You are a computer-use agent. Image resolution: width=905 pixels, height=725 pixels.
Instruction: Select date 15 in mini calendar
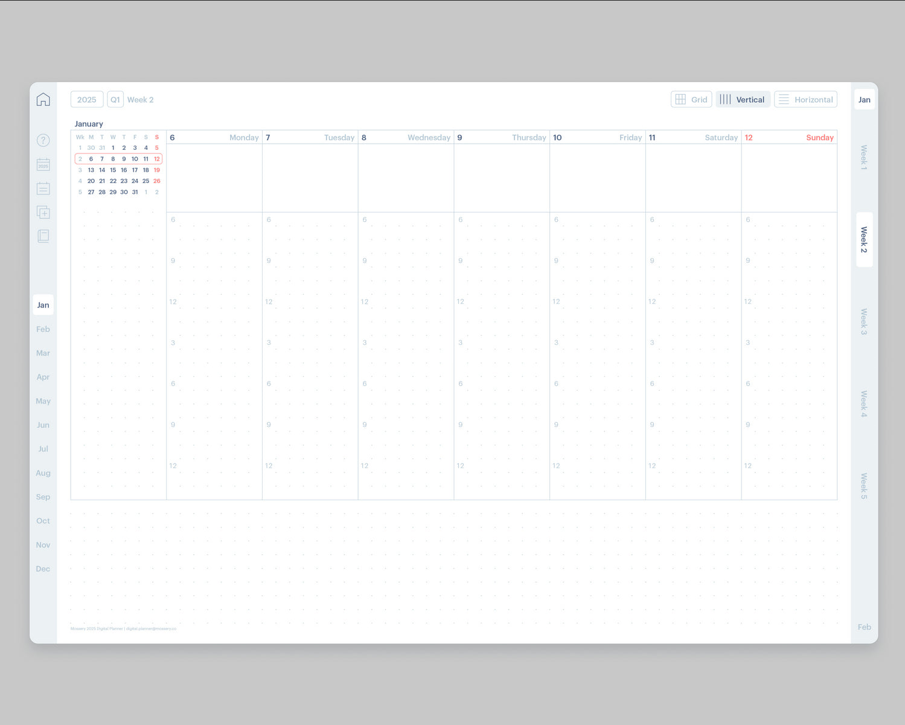(113, 170)
